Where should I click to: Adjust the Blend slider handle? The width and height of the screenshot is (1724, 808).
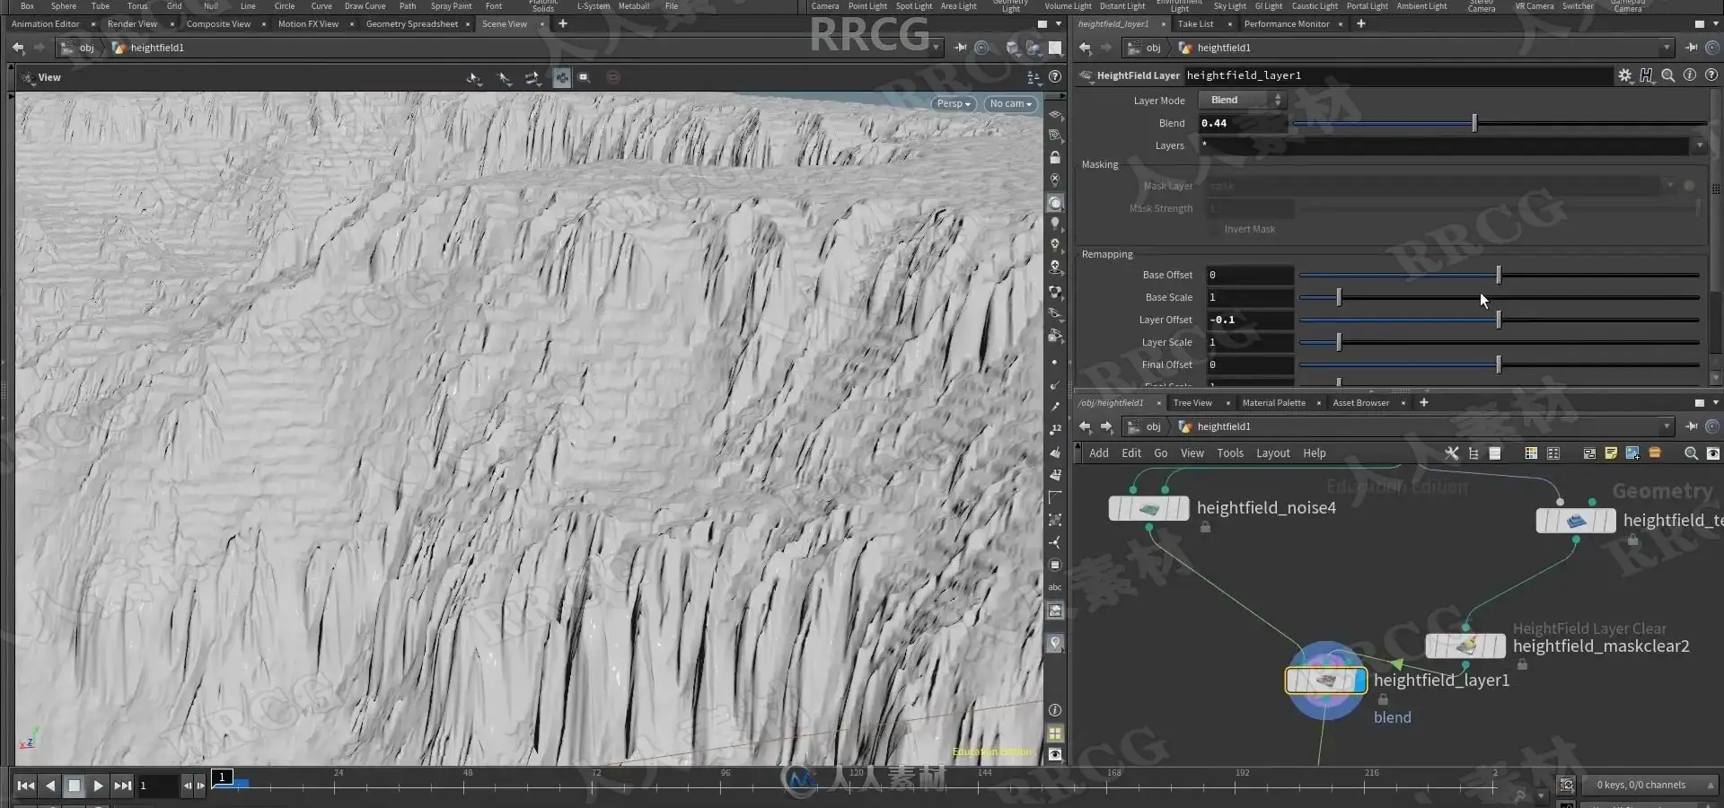[1474, 123]
